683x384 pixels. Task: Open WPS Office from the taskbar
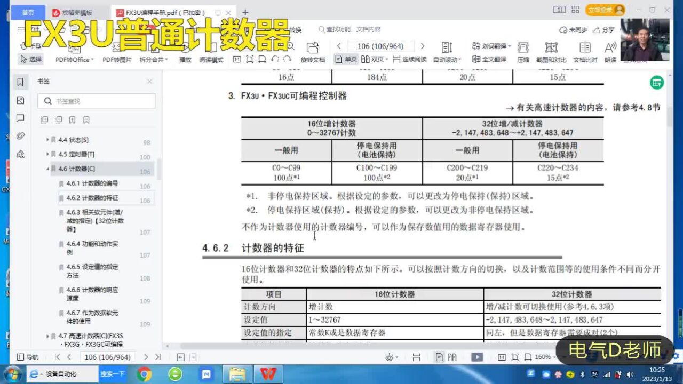268,374
